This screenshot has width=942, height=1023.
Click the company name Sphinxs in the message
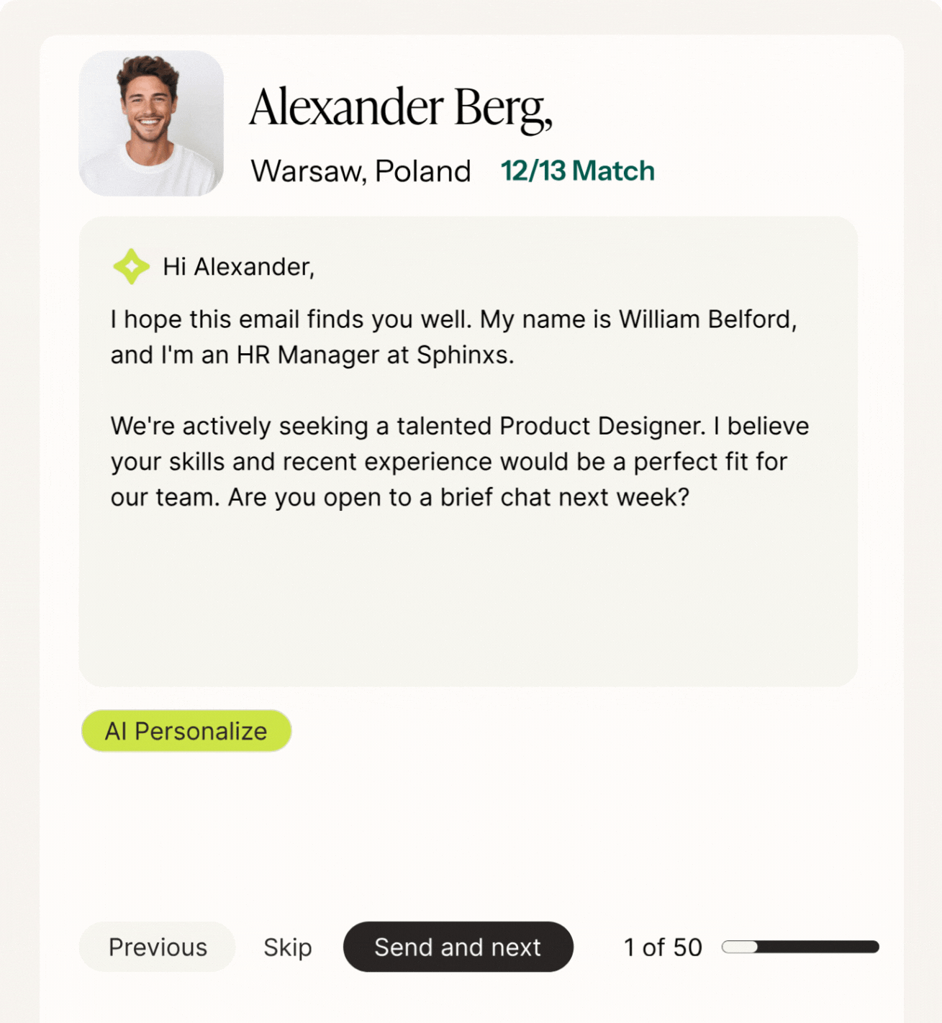click(463, 355)
